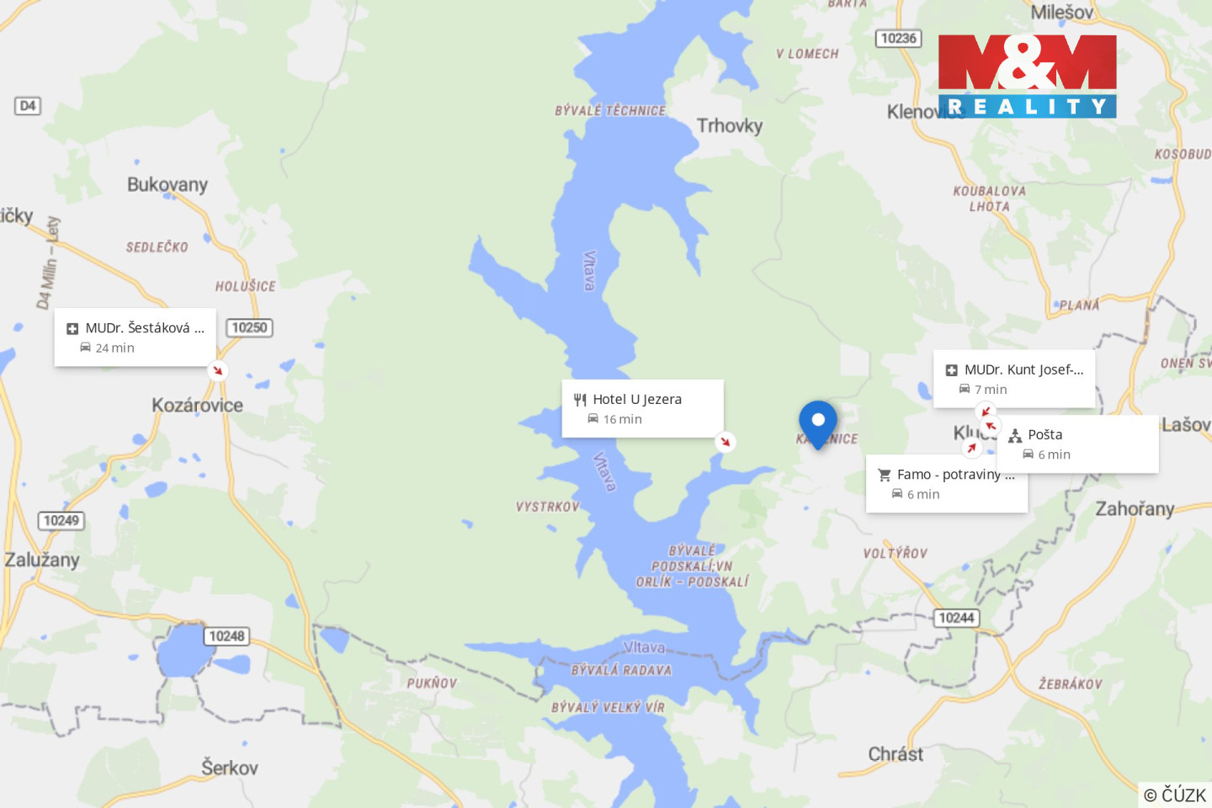Click the Kozárovice town label
Image resolution: width=1212 pixels, height=808 pixels.
coord(197,406)
